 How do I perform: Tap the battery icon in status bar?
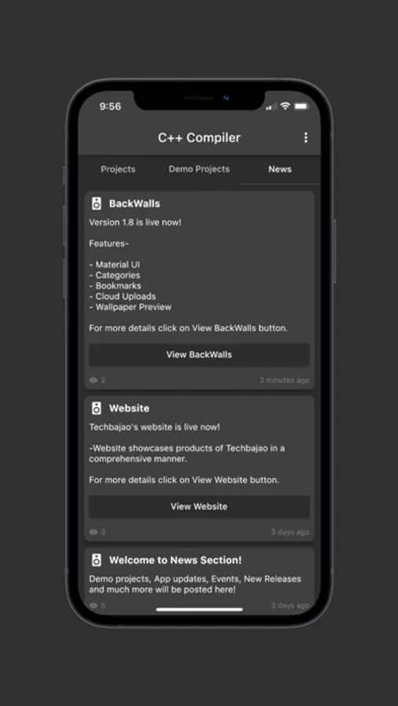click(301, 106)
